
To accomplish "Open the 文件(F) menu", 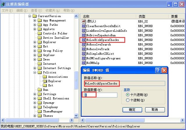I will pos(7,10).
